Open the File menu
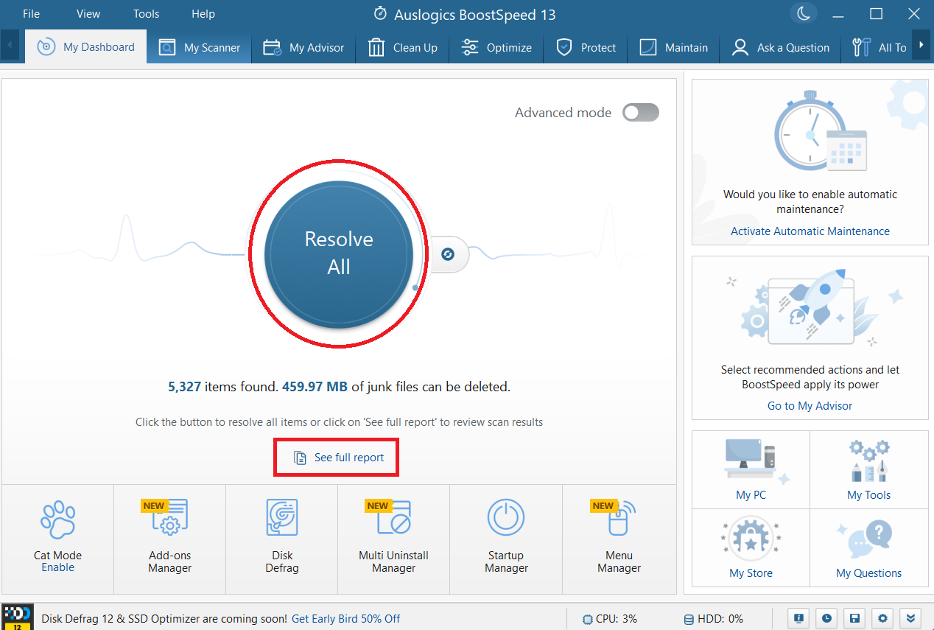 [x=31, y=14]
